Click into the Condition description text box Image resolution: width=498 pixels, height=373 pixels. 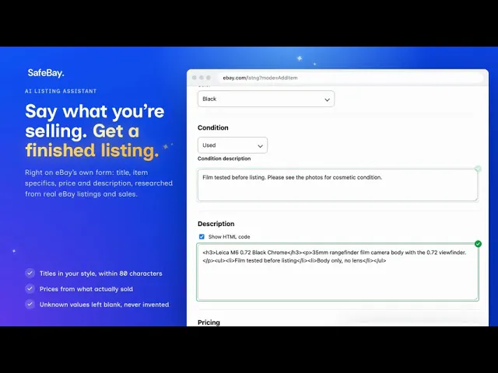click(x=338, y=185)
